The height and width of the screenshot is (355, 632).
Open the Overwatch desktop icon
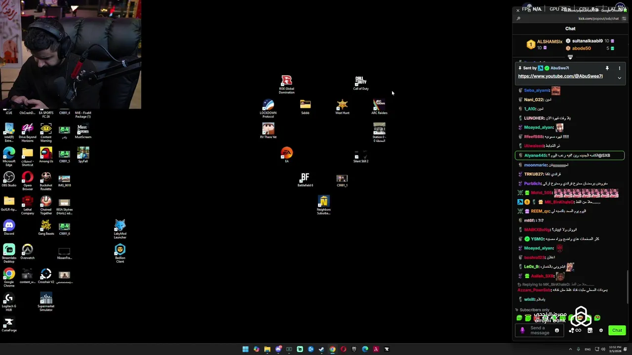[x=28, y=252]
